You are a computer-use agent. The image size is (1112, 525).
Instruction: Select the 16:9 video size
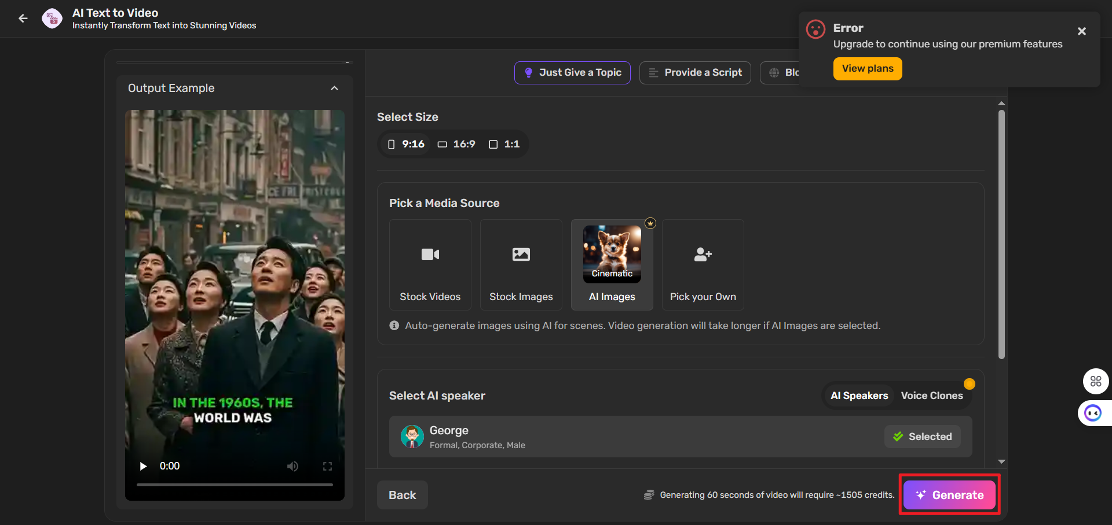tap(456, 144)
